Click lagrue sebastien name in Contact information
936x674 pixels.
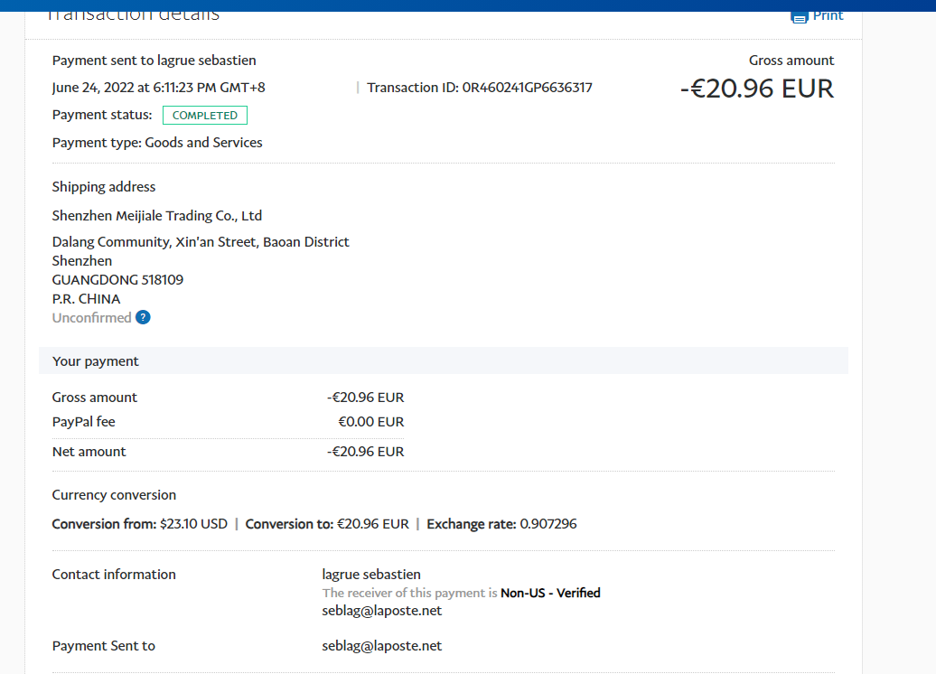[370, 575]
